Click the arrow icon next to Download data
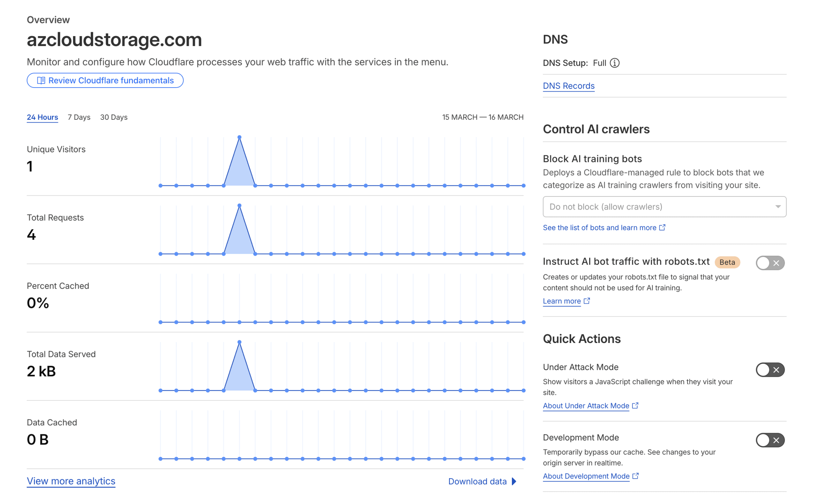Screen dimensions: 817x494 click(x=513, y=481)
